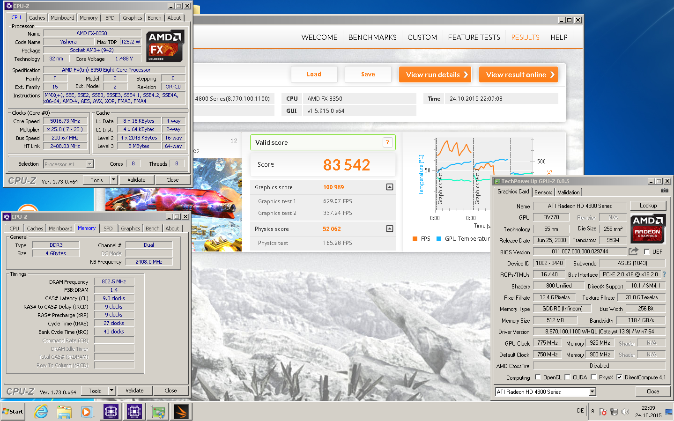Toggle the DirectCompute 4.1 checkbox

619,377
